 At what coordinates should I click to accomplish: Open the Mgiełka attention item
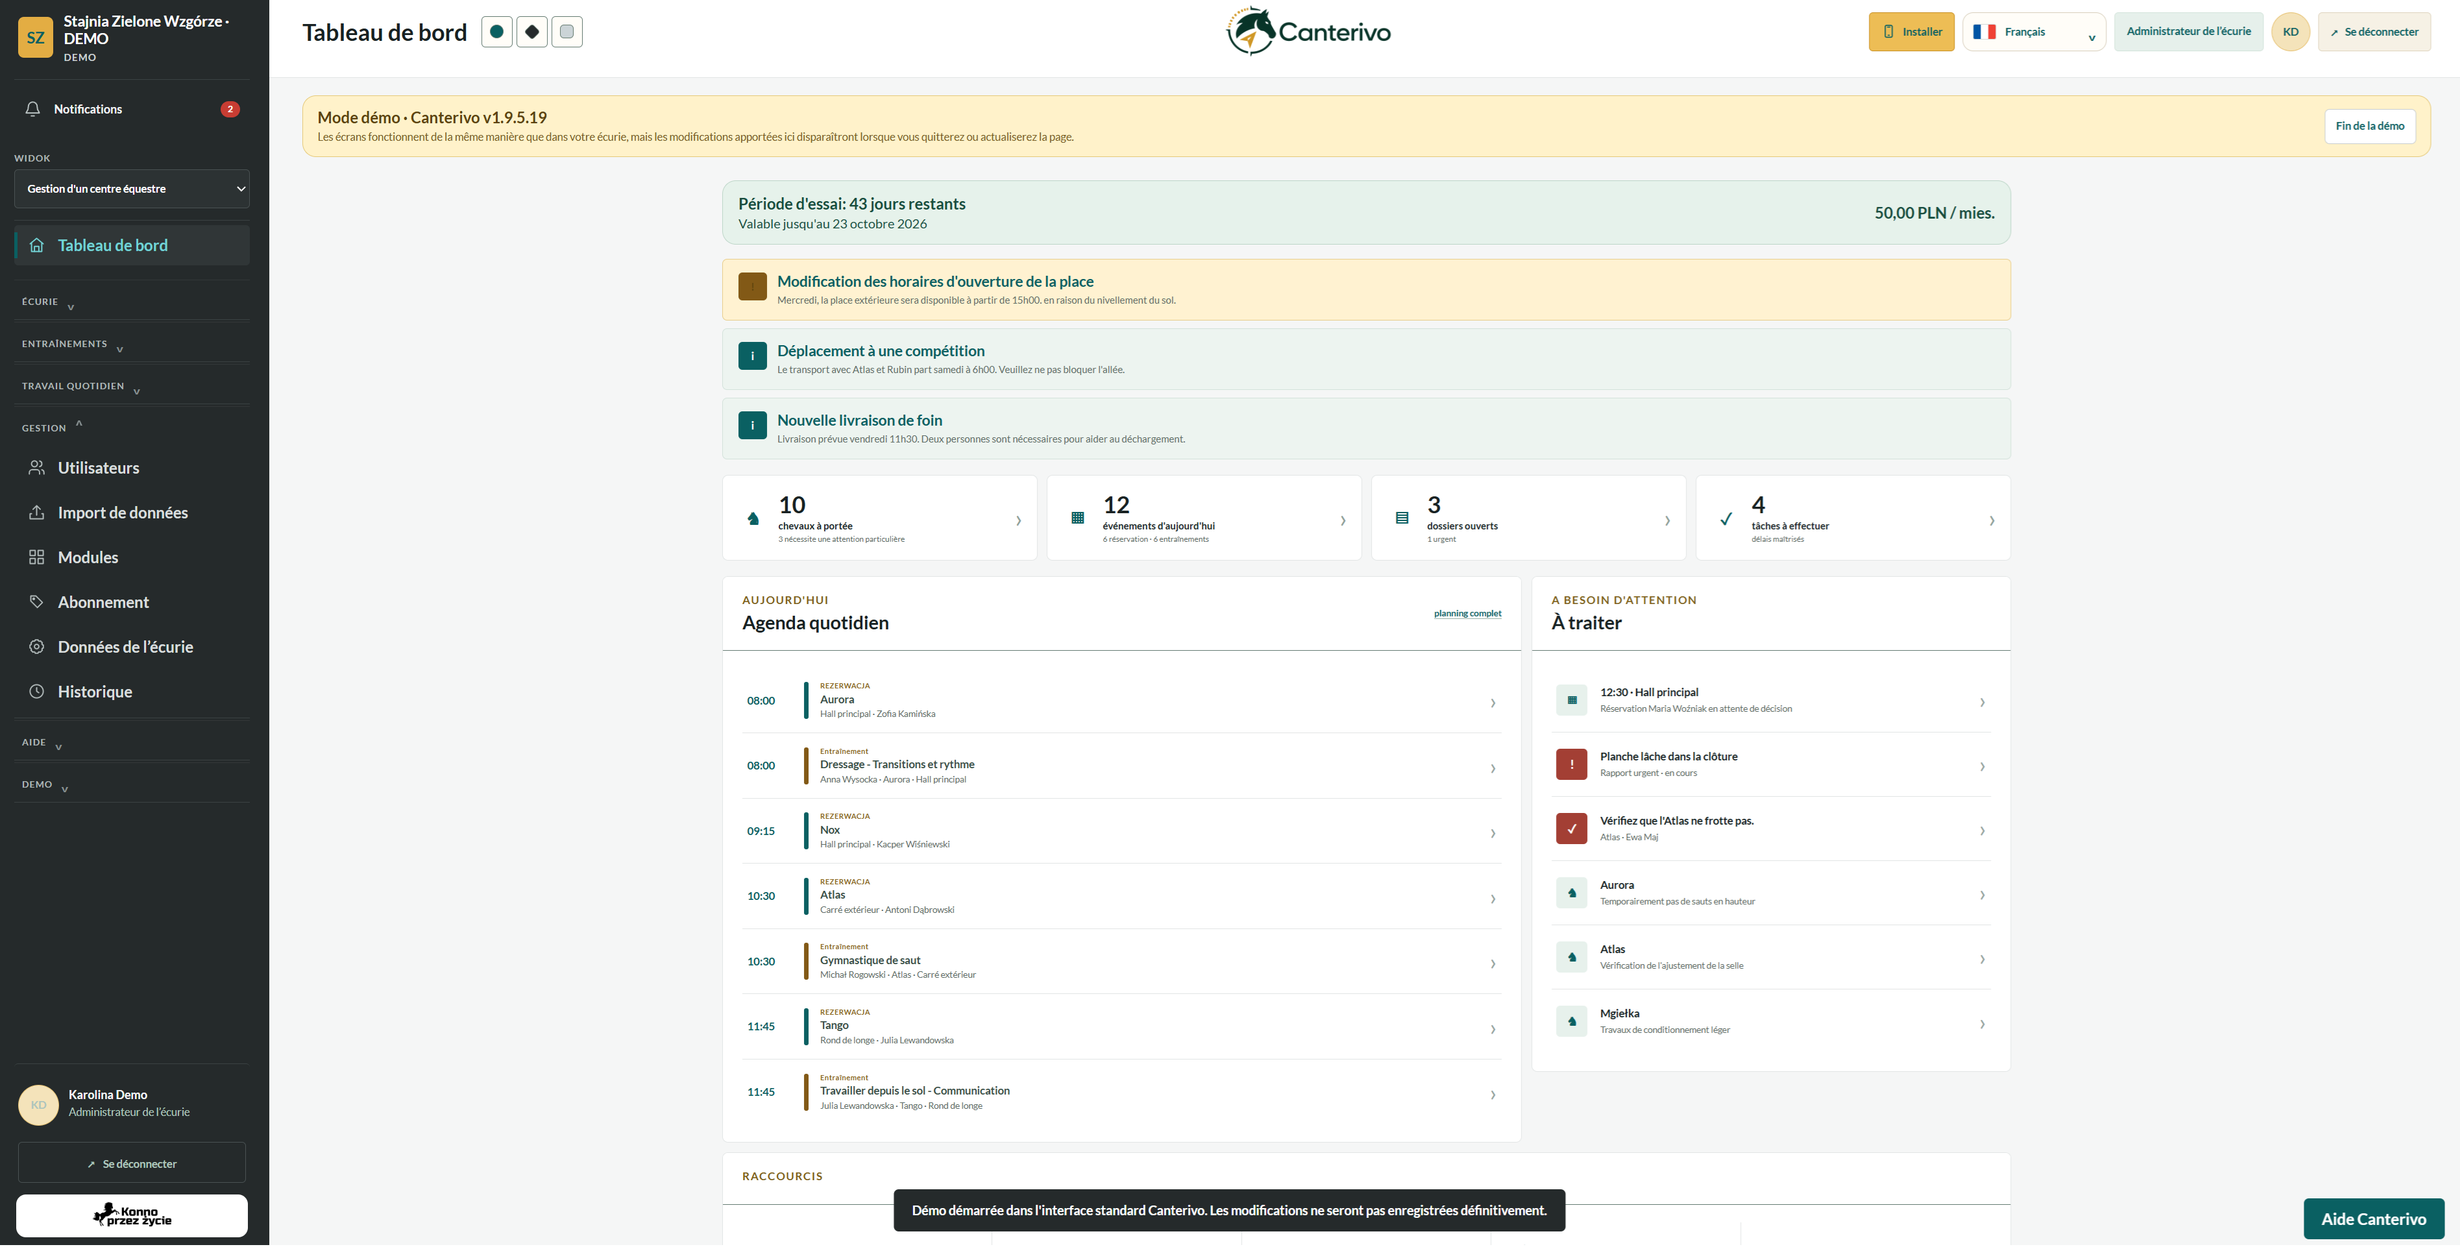tap(1770, 1021)
